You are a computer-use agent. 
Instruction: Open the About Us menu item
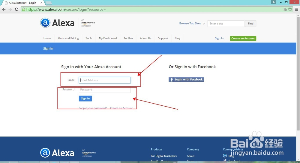pos(145,38)
